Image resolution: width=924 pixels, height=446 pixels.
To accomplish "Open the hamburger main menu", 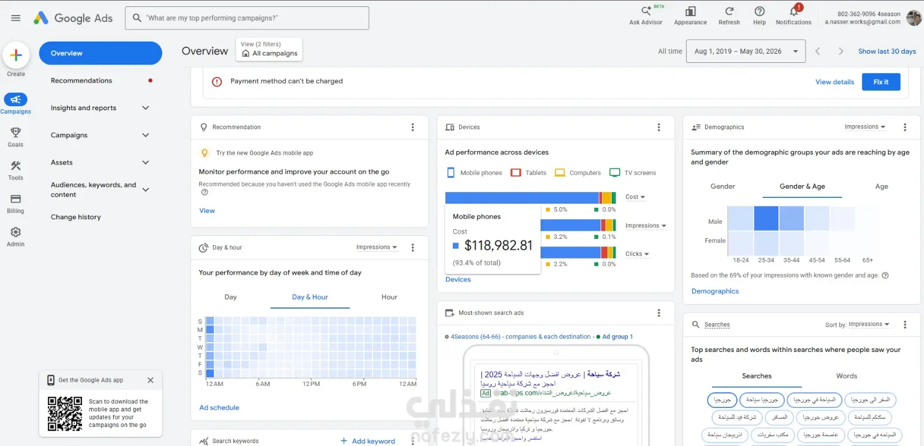I will point(16,18).
